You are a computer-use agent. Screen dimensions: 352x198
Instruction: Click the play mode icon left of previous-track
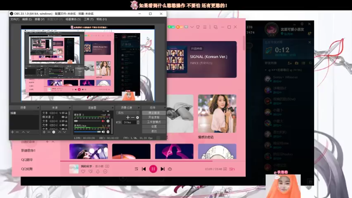(136, 169)
